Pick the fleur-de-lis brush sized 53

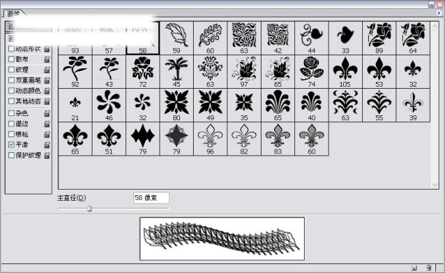pyautogui.click(x=379, y=72)
